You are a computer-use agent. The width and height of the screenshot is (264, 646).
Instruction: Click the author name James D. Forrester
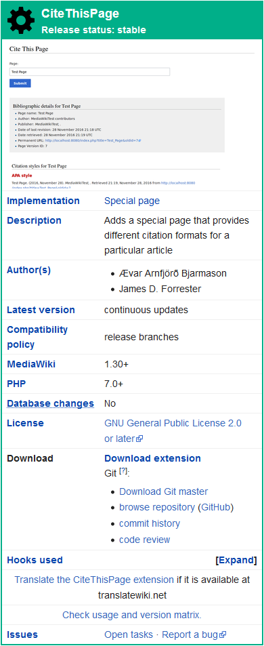point(160,289)
